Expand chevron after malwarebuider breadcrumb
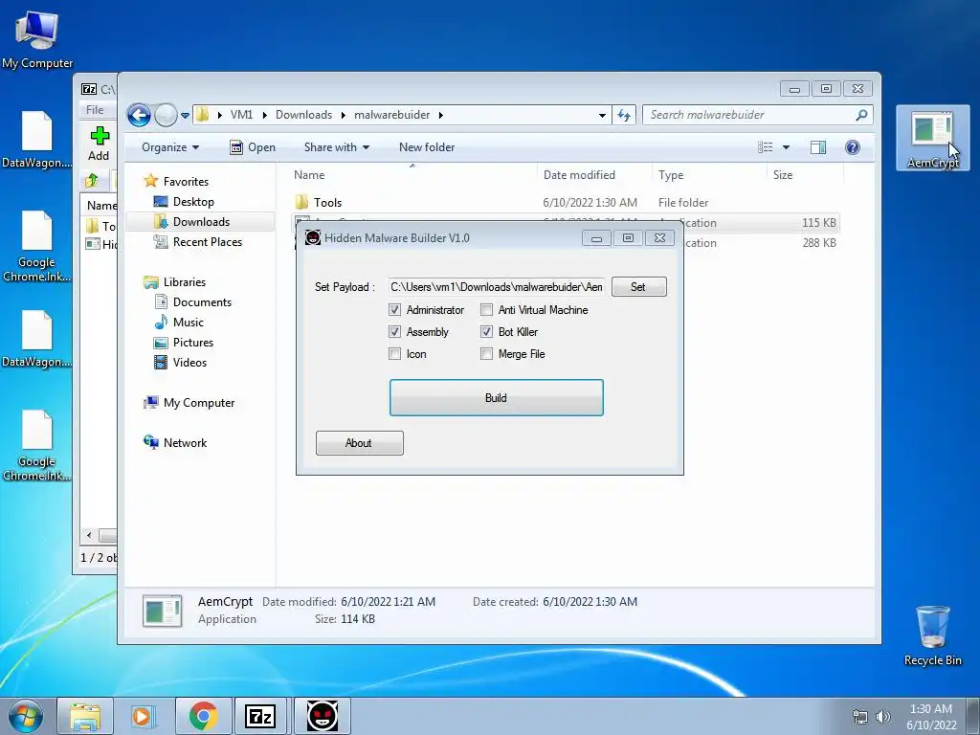 click(441, 115)
